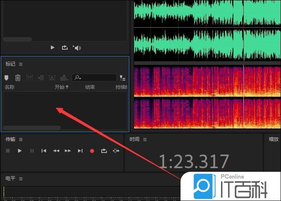Click the loop playback icon in preview panel
This screenshot has height=201, width=281.
click(x=65, y=48)
